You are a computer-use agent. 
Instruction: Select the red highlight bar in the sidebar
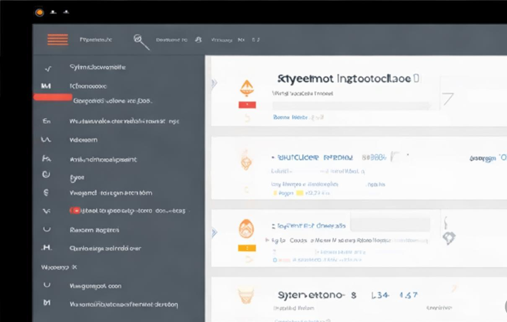tap(53, 97)
